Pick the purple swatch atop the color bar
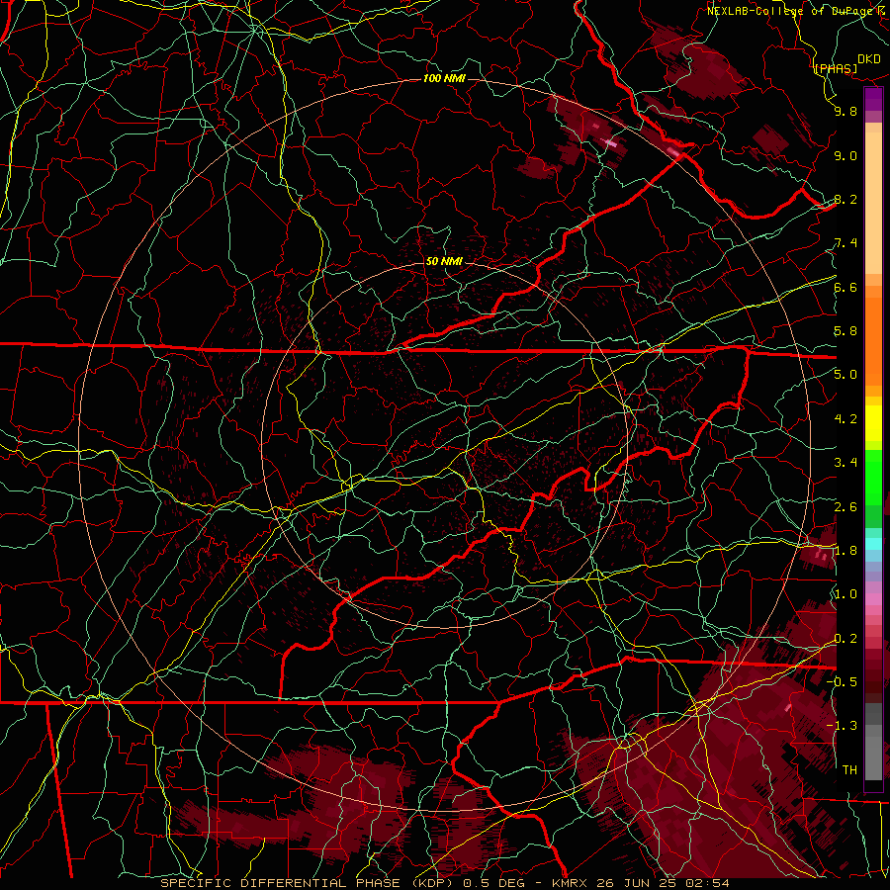 click(873, 99)
